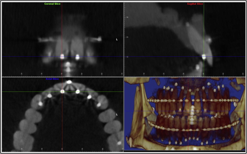This screenshot has height=154, width=247.
Task: Click the Coronal Slice view label
Action: 52,4
